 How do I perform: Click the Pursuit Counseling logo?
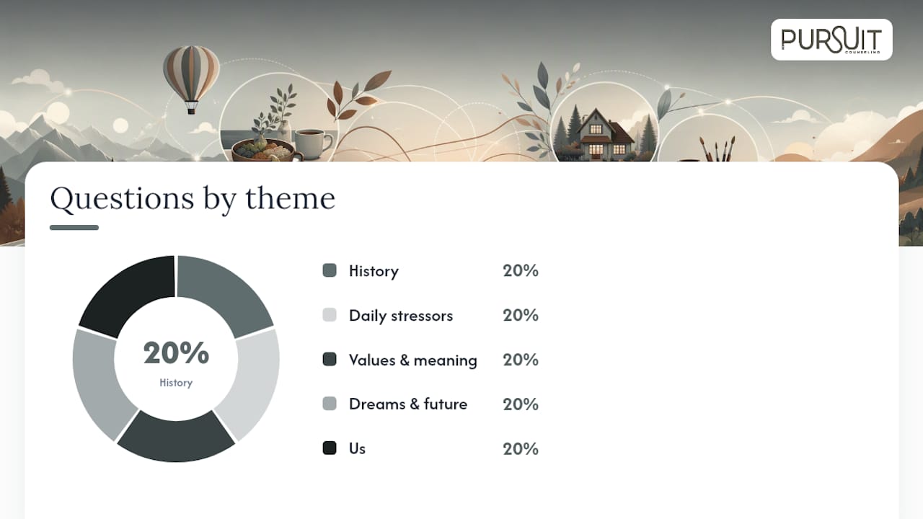click(x=831, y=40)
